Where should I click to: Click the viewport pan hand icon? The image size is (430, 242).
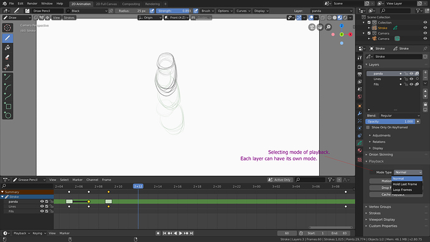320,27
